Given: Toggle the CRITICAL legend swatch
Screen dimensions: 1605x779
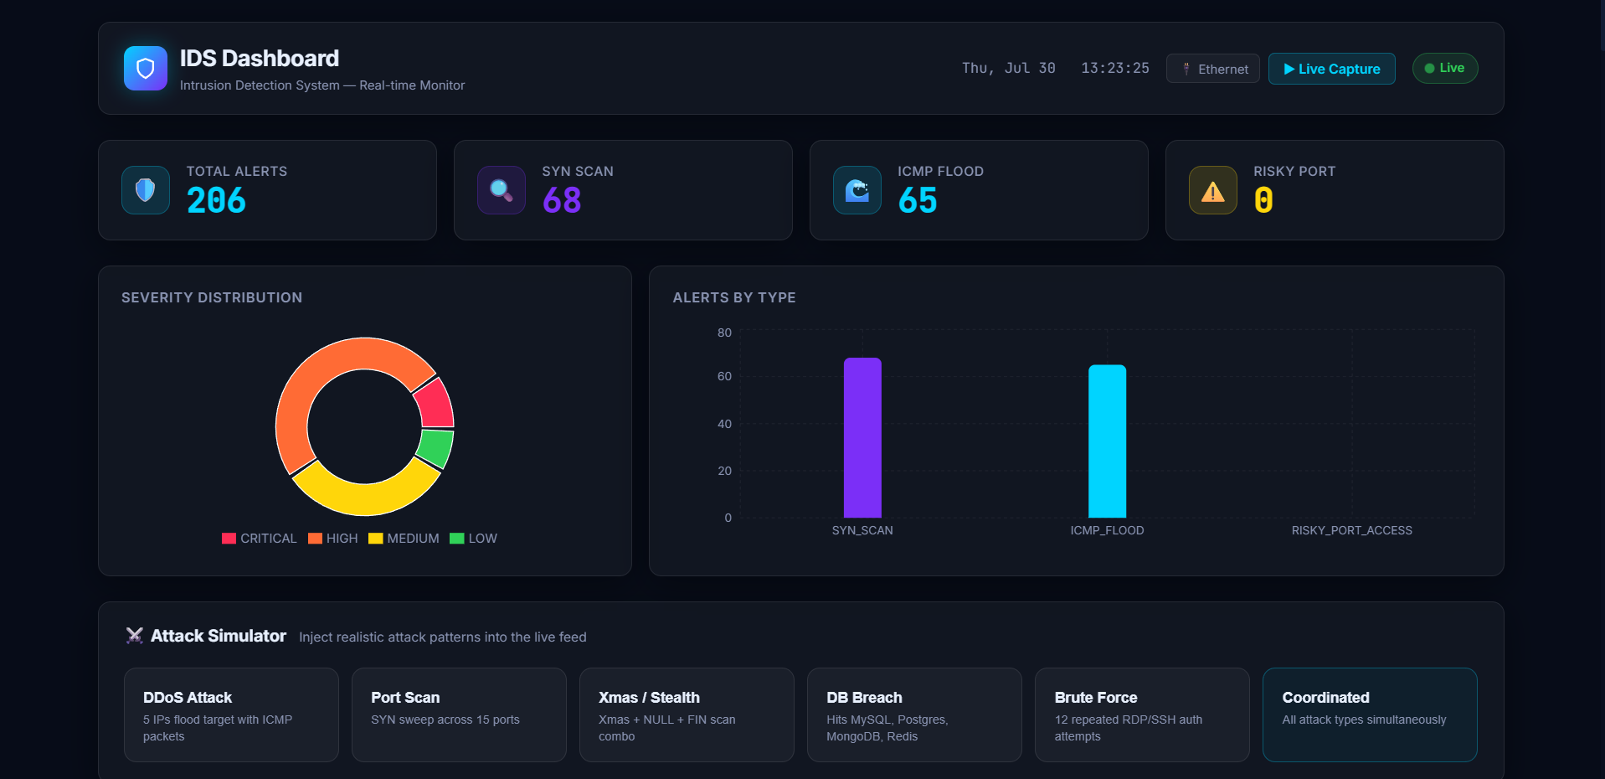Looking at the screenshot, I should 229,539.
